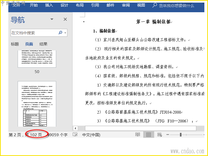This screenshot has height=156, width=208.
Task: Click the 告诉我你想要做什么 search box
Action: 177,5
